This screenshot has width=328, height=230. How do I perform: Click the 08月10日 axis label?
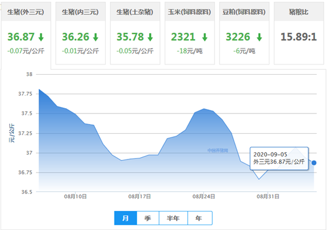75,197
